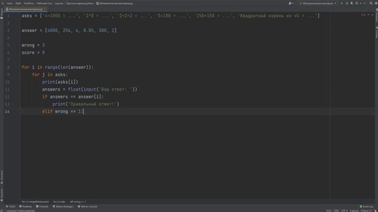Click the Python interpreter status widget
The height and width of the screenshot is (212, 378).
click(366, 211)
